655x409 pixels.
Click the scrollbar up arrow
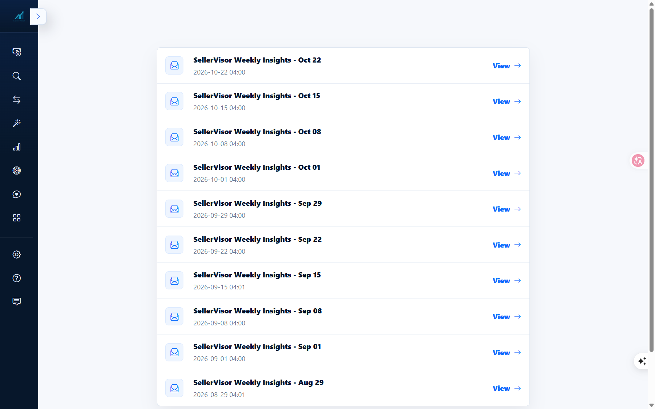[x=651, y=4]
